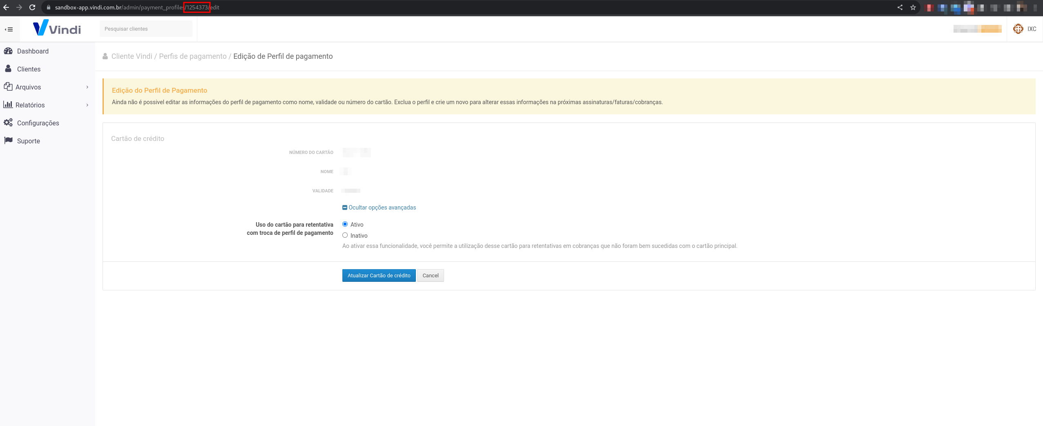Reload the page with refresh icon
This screenshot has height=426, width=1043.
point(32,7)
